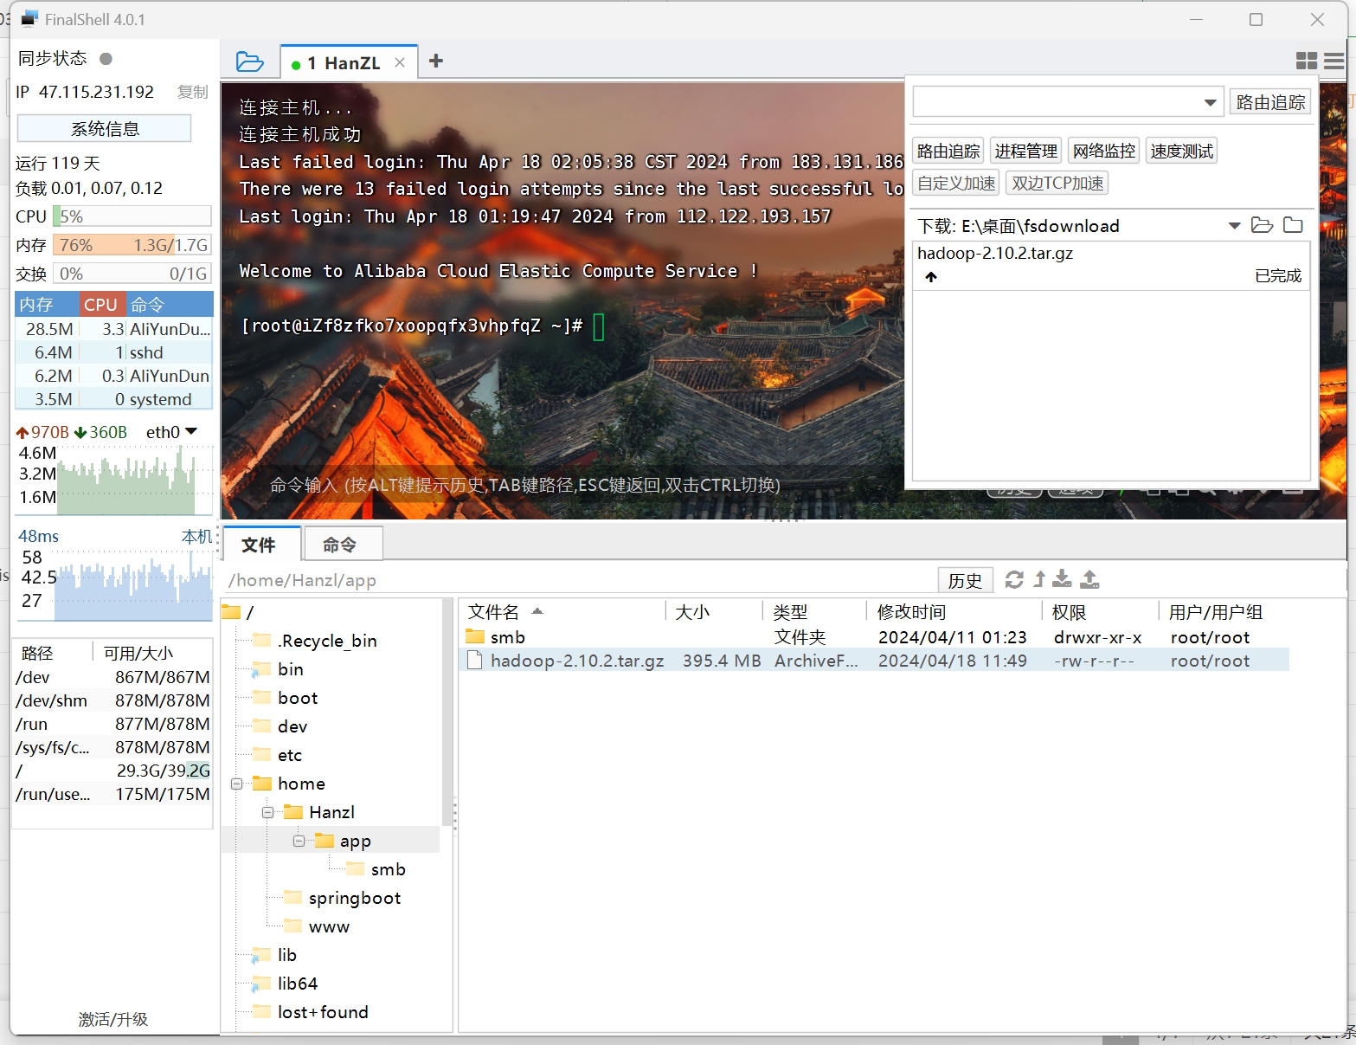Click the folder tree vertical scrollbar
The width and height of the screenshot is (1356, 1045).
447,710
